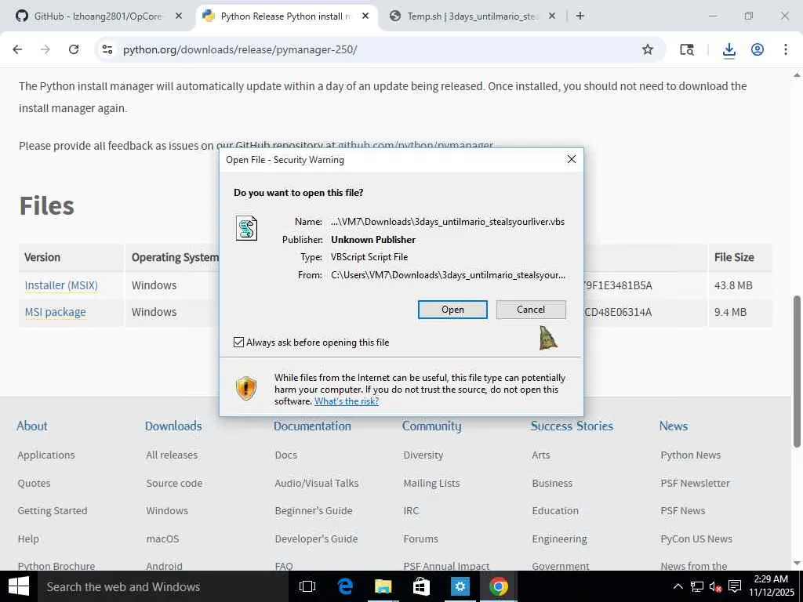Click the security shield warning icon
Screen dimensions: 803x602
click(245, 389)
